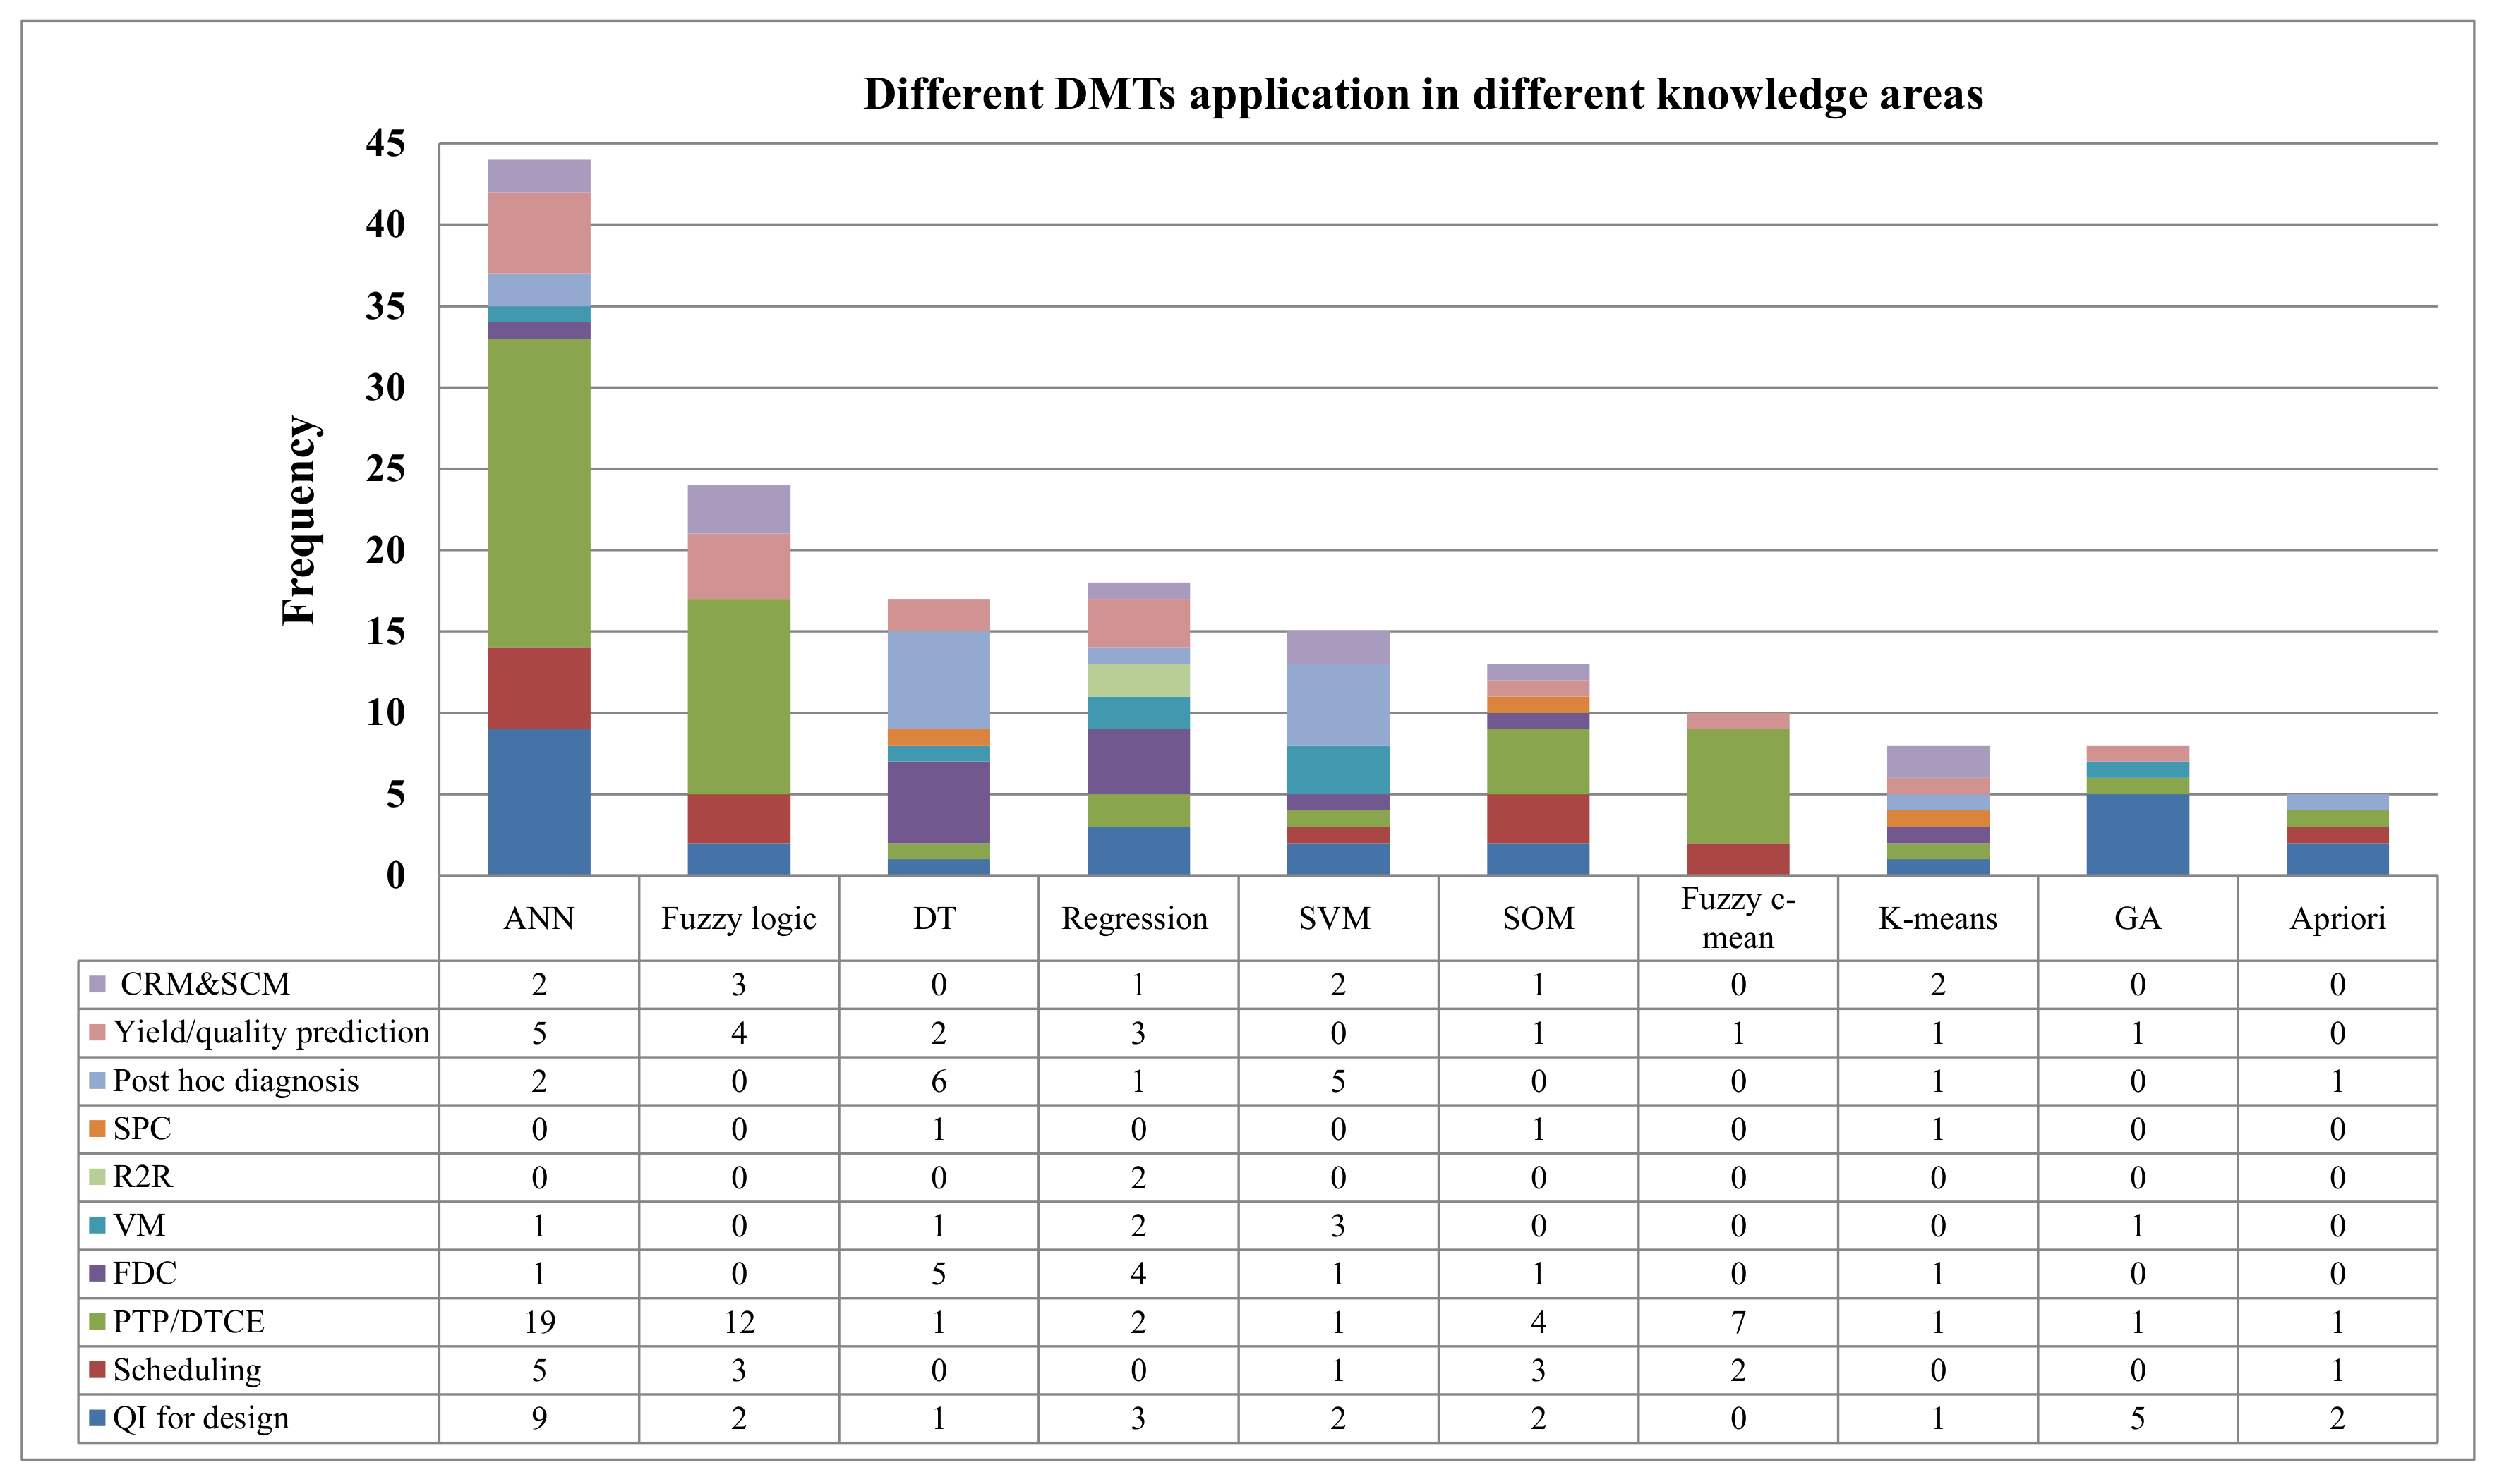Select the Post hoc diagnosis legend marker
Image resolution: width=2504 pixels, height=1484 pixels.
tap(97, 1081)
